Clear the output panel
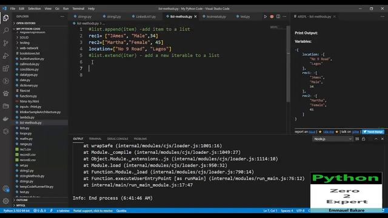 [x=357, y=139]
